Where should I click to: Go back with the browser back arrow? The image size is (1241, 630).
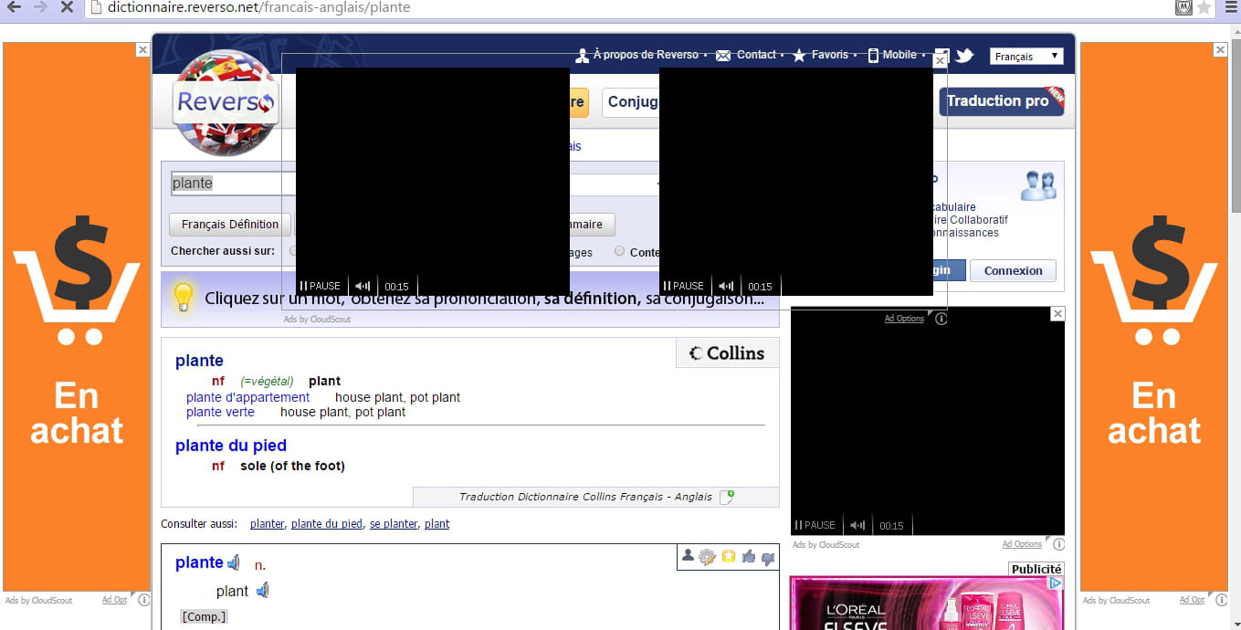(x=14, y=7)
